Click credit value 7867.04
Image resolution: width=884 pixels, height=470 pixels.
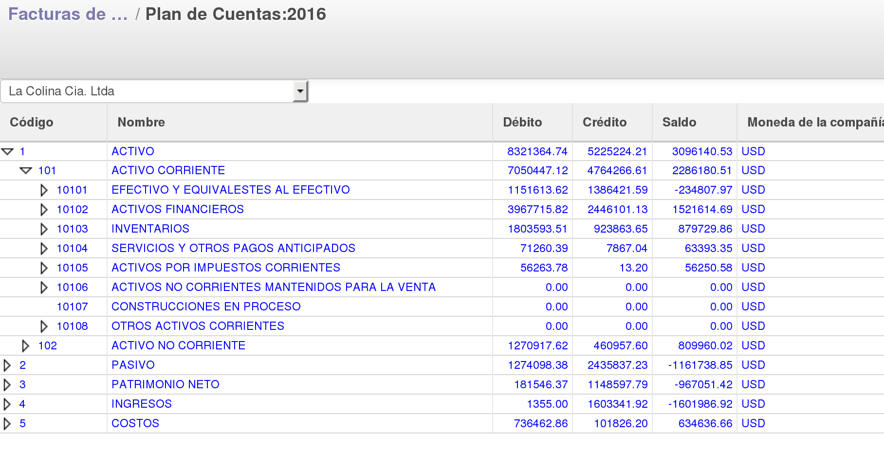point(627,248)
